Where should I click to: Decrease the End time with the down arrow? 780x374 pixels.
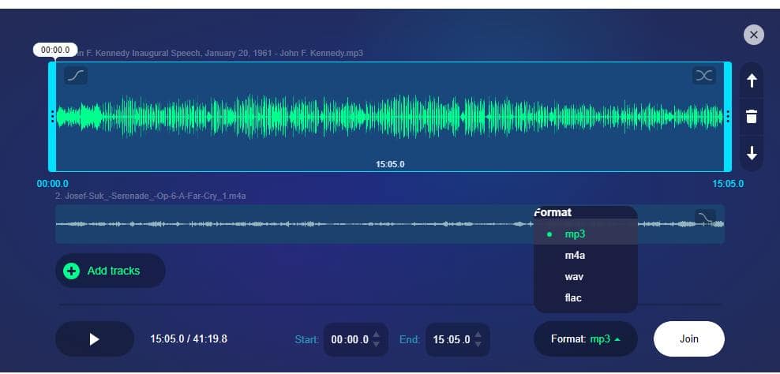478,344
